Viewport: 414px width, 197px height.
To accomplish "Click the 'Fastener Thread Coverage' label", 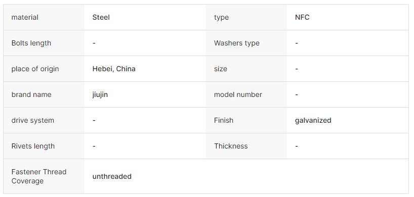I will coord(39,176).
